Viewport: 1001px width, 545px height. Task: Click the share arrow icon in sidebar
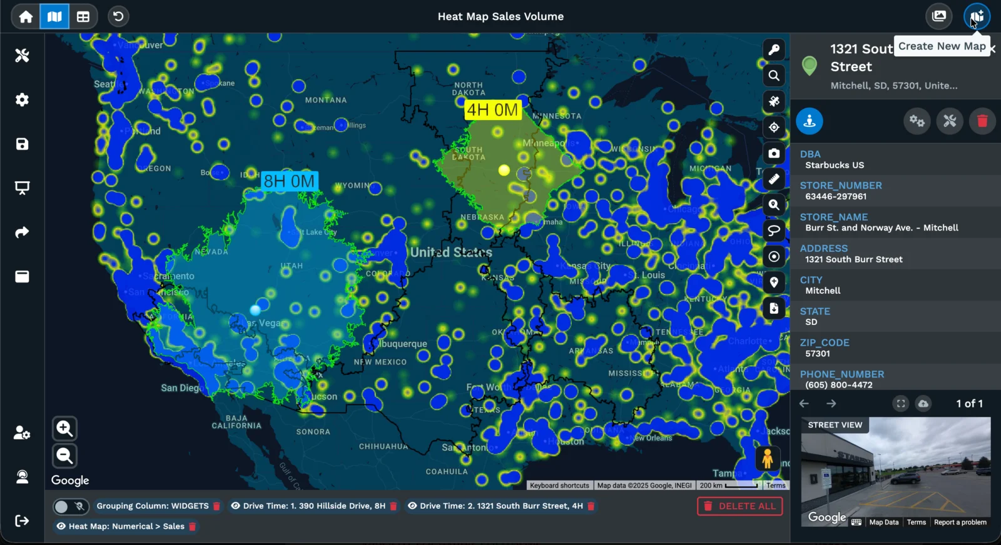[x=23, y=232]
